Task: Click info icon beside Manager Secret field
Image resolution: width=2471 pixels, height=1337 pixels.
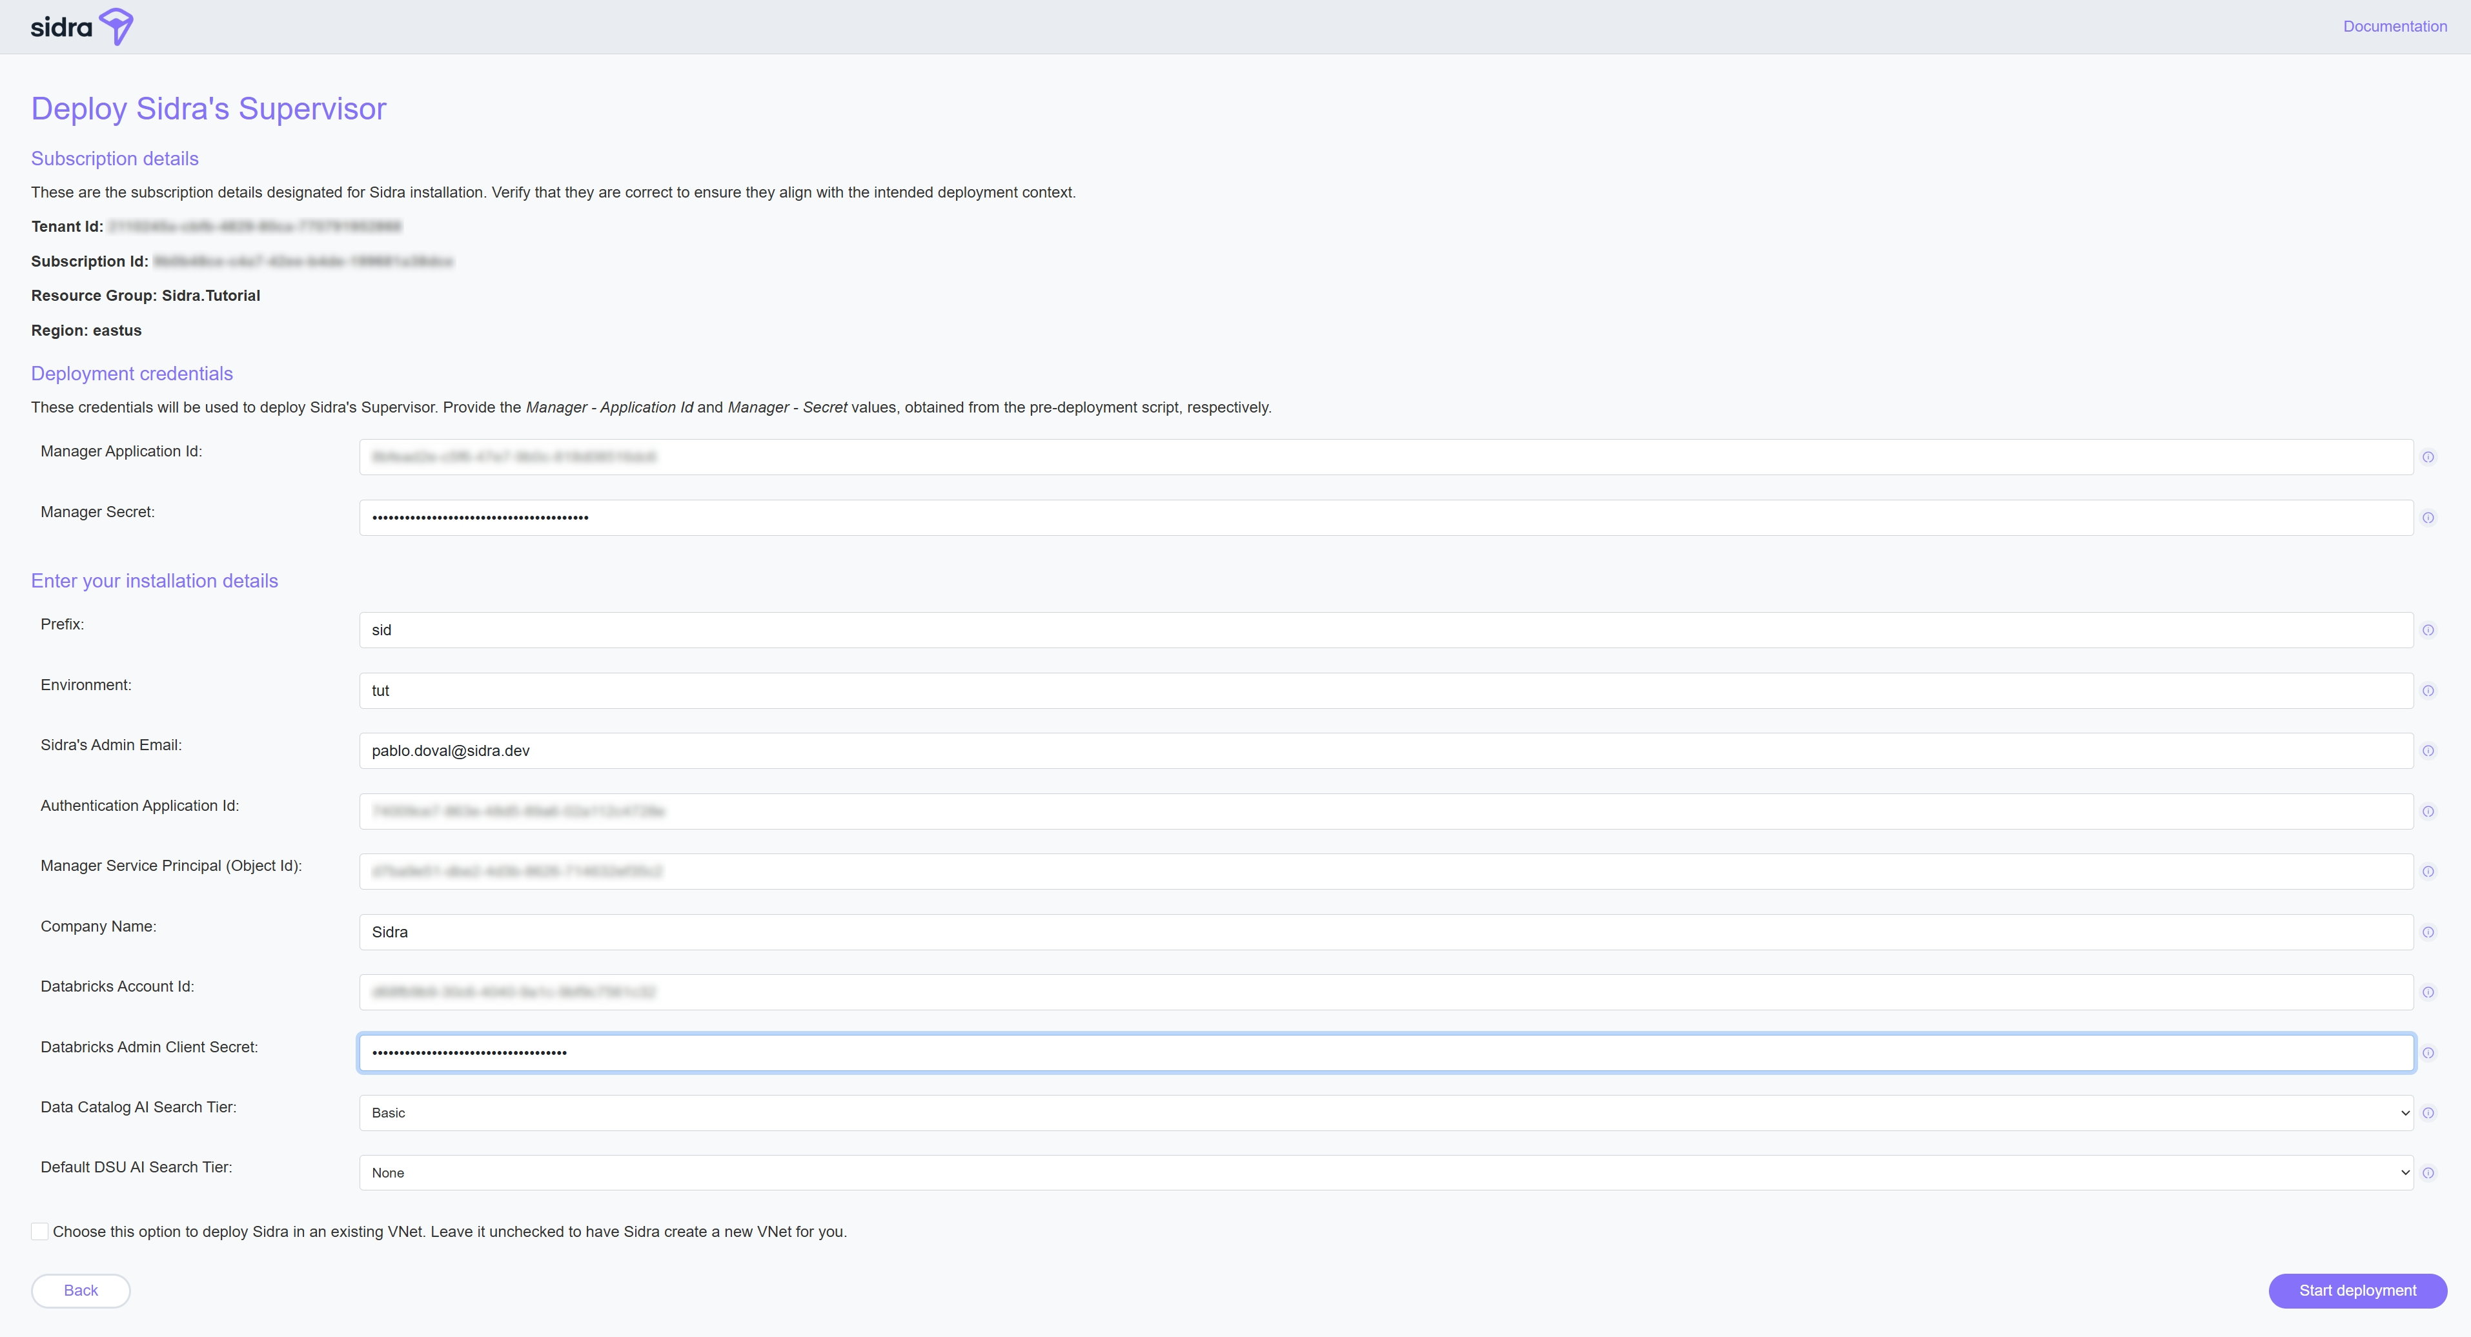Action: pyautogui.click(x=2428, y=518)
